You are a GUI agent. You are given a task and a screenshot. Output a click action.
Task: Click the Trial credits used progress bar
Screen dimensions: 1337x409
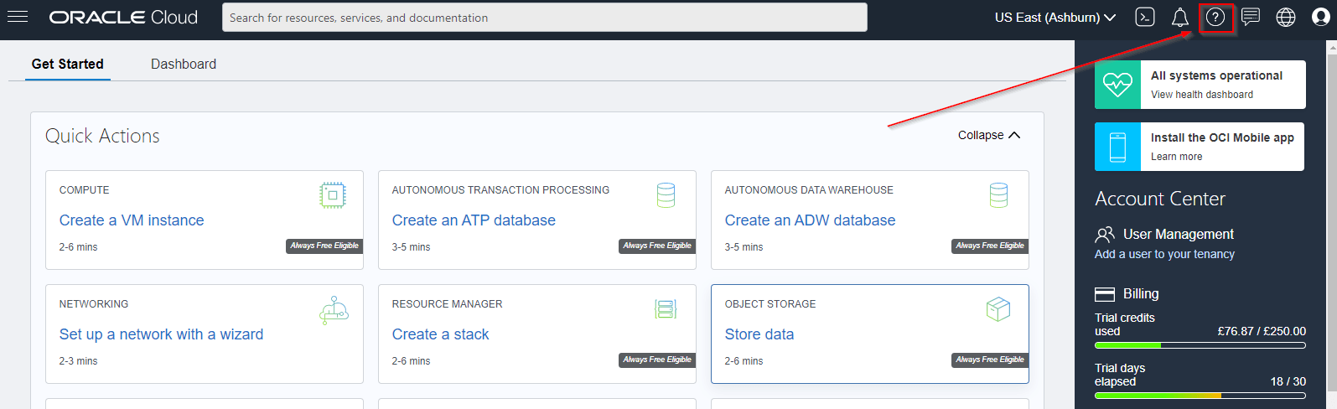coord(1200,345)
